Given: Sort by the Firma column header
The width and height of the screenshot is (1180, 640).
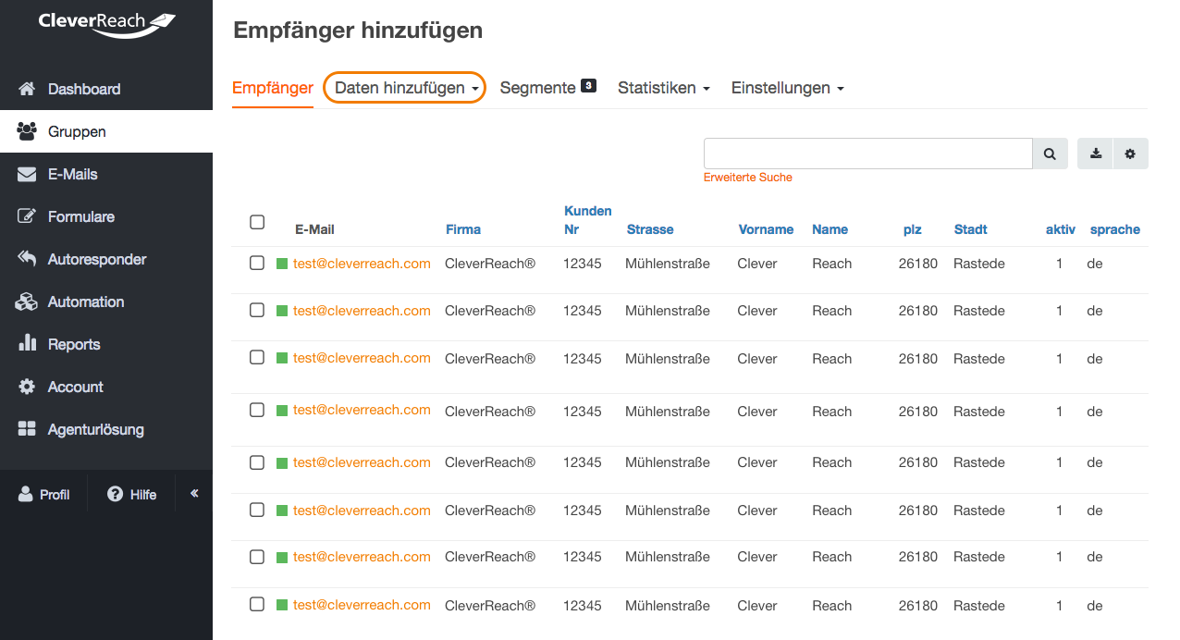Looking at the screenshot, I should coord(463,229).
